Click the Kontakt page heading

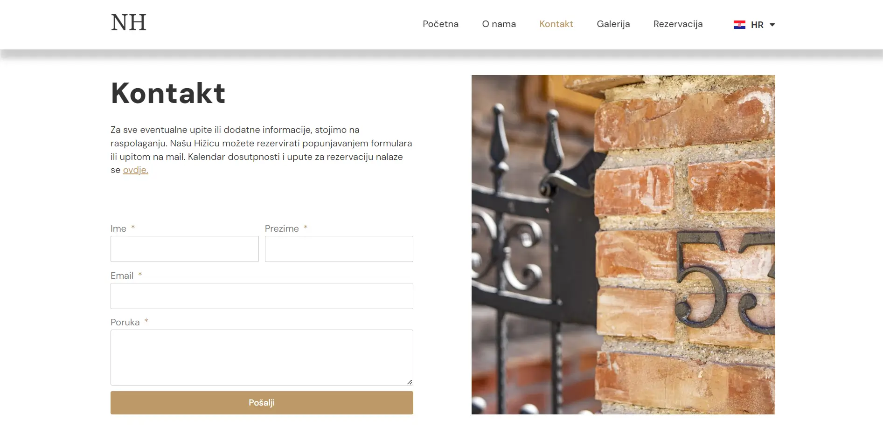coord(168,93)
